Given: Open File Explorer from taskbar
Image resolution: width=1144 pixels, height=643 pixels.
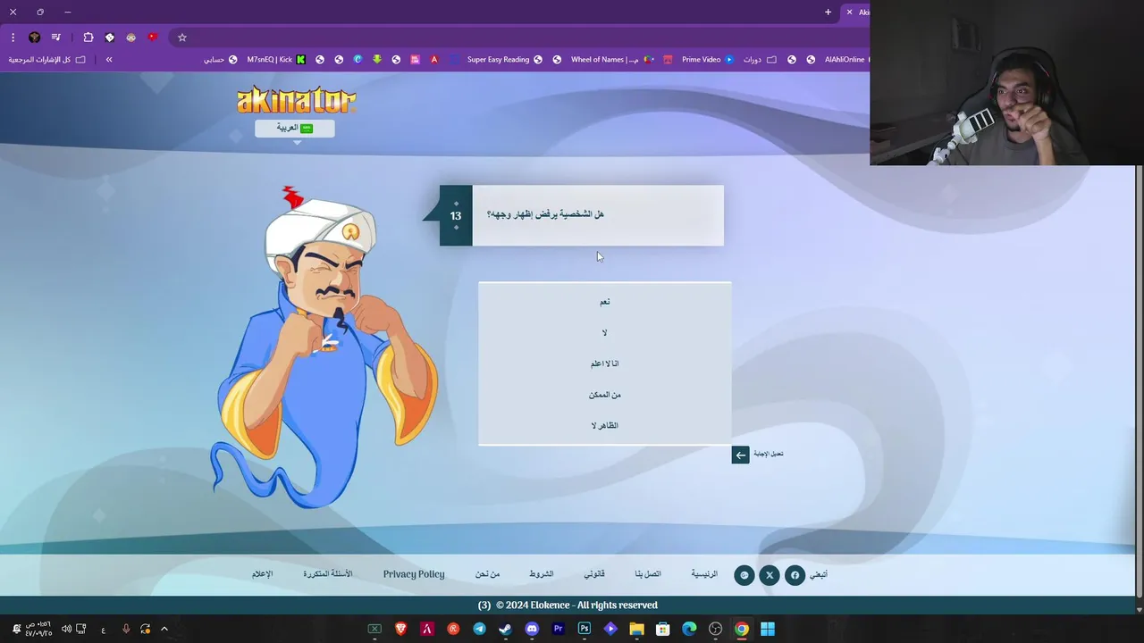Looking at the screenshot, I should (636, 629).
